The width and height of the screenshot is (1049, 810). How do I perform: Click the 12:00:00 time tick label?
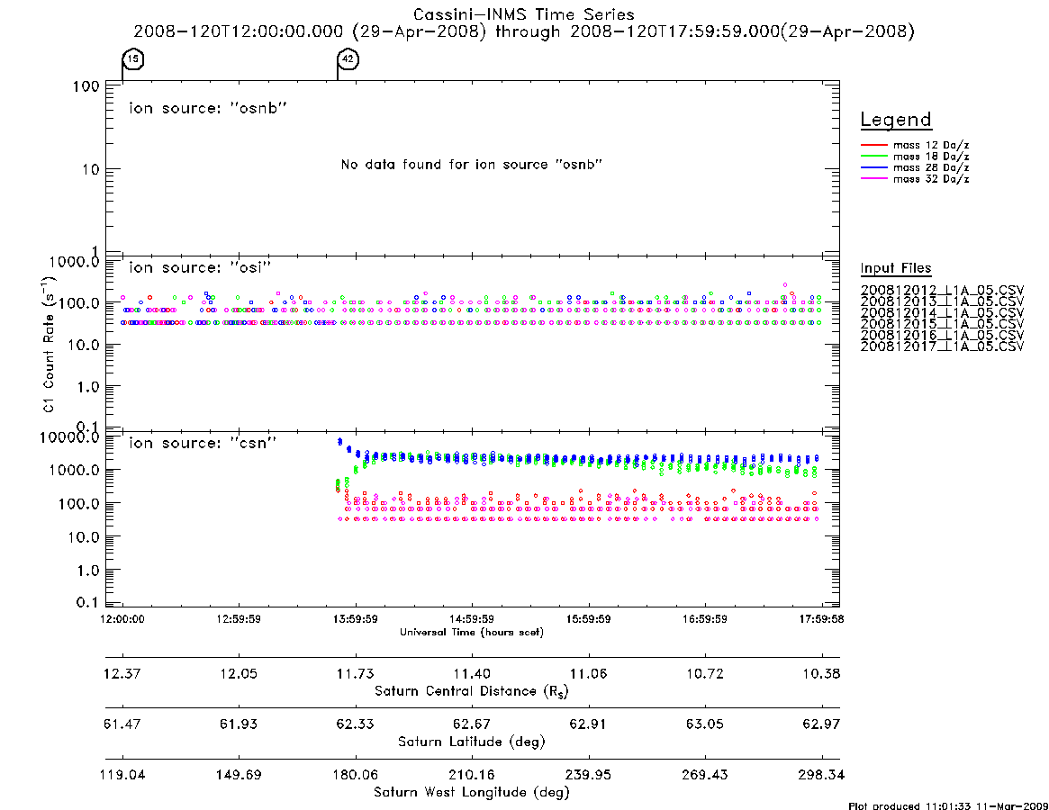[122, 619]
